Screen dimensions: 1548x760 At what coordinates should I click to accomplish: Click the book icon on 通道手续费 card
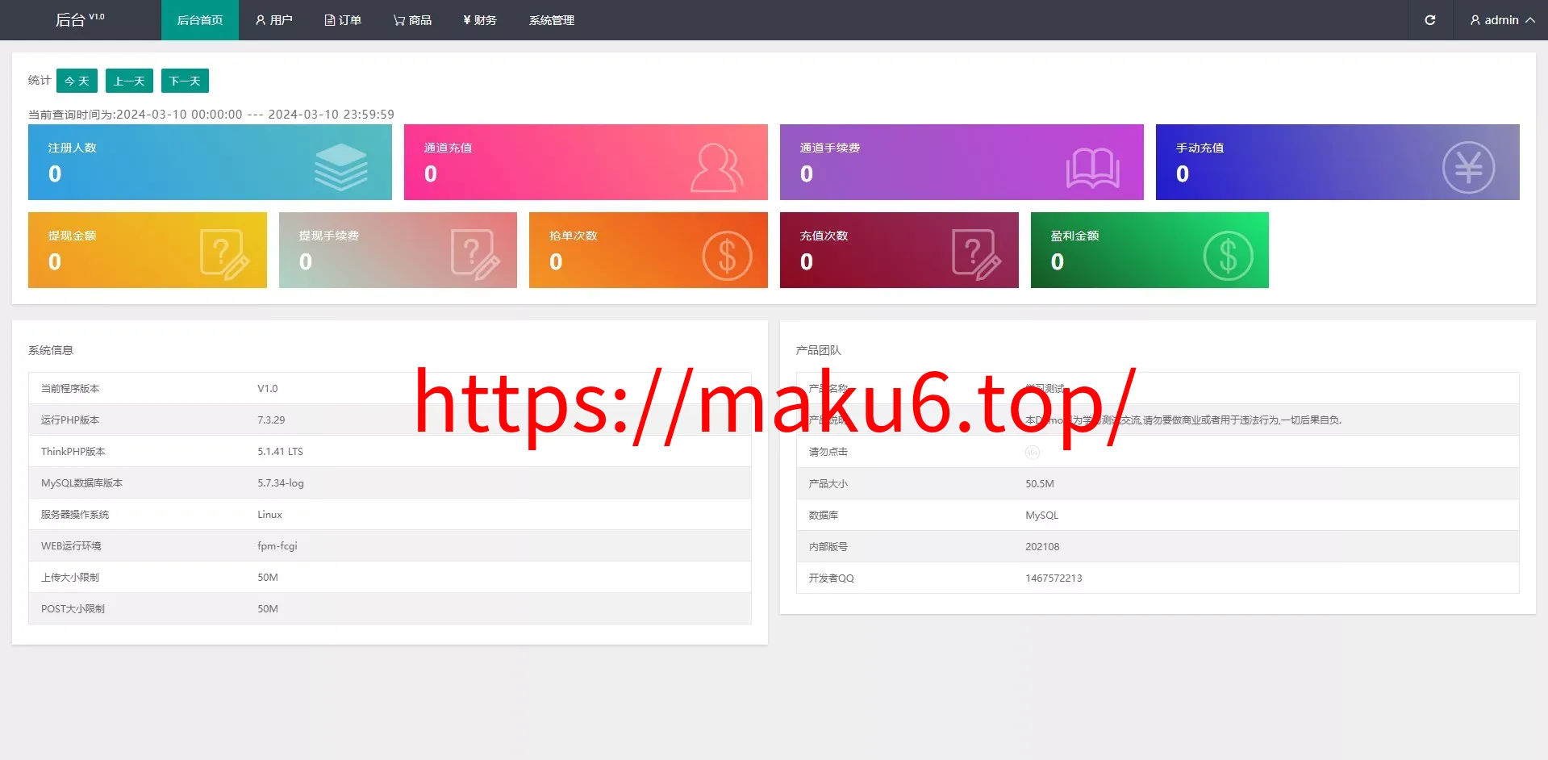tap(1092, 168)
